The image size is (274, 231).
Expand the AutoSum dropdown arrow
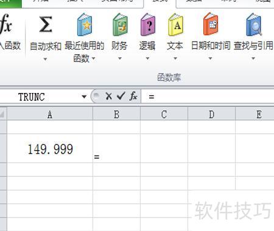pyautogui.click(x=45, y=59)
